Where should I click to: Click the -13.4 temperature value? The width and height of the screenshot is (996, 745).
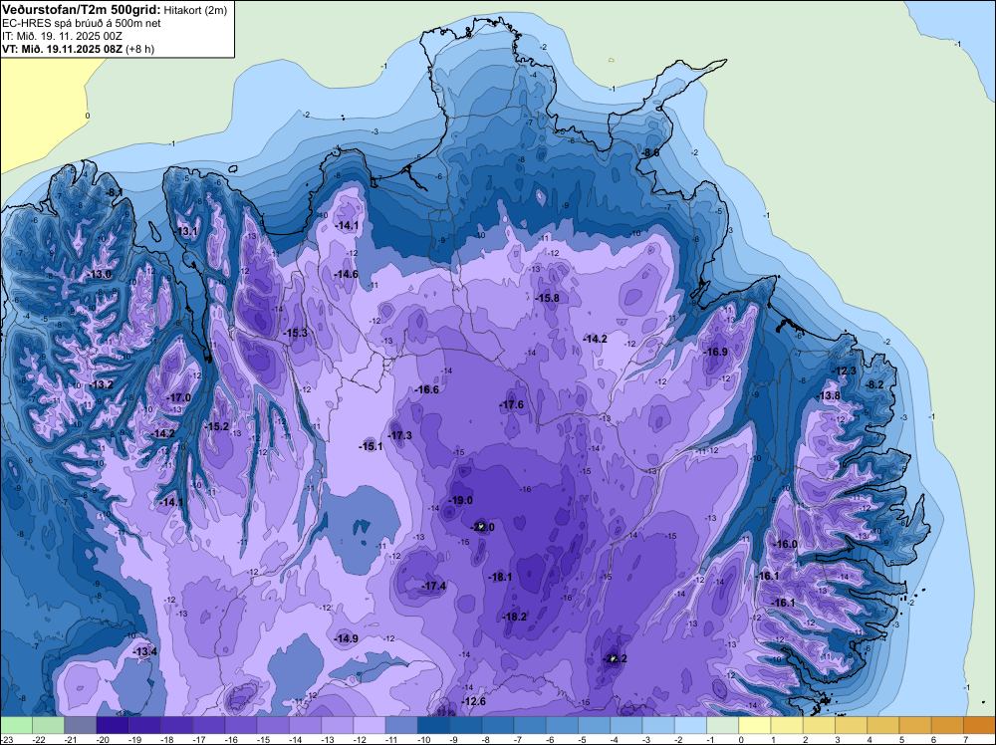click(x=144, y=651)
